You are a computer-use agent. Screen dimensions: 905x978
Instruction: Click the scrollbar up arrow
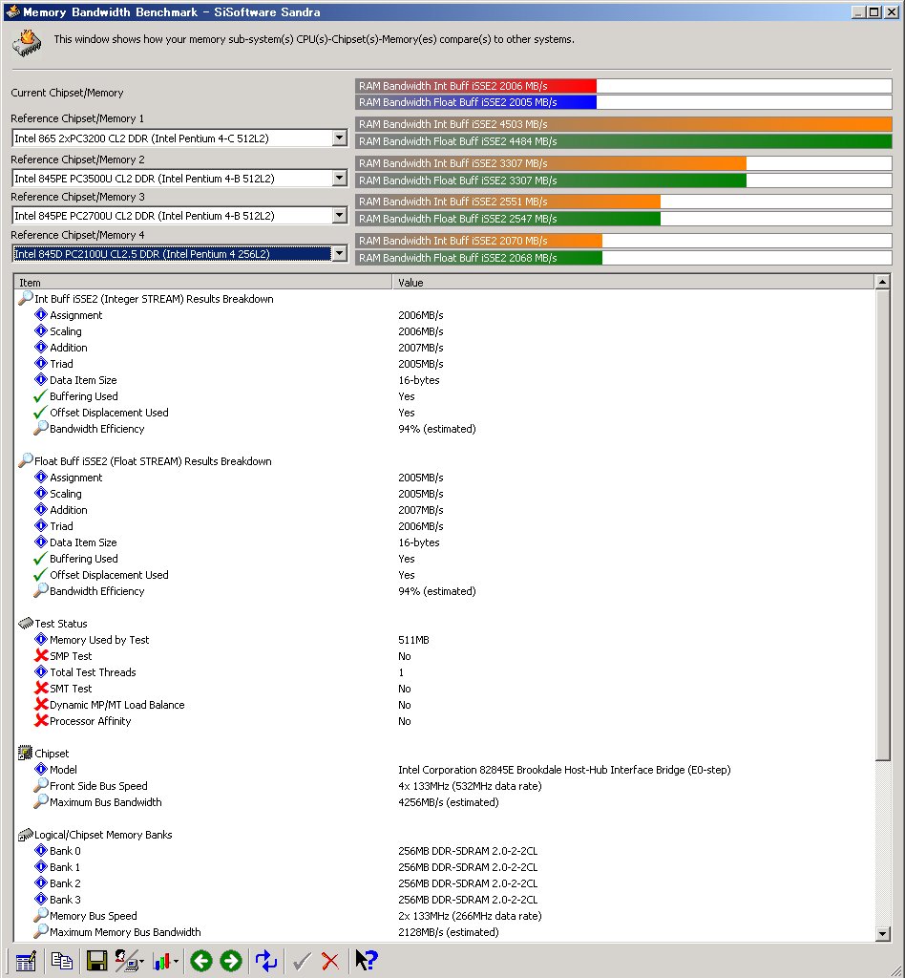882,282
